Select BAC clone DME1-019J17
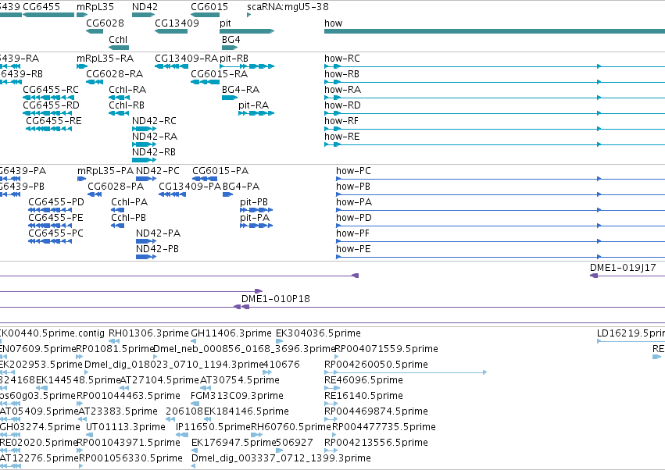 coord(623,268)
